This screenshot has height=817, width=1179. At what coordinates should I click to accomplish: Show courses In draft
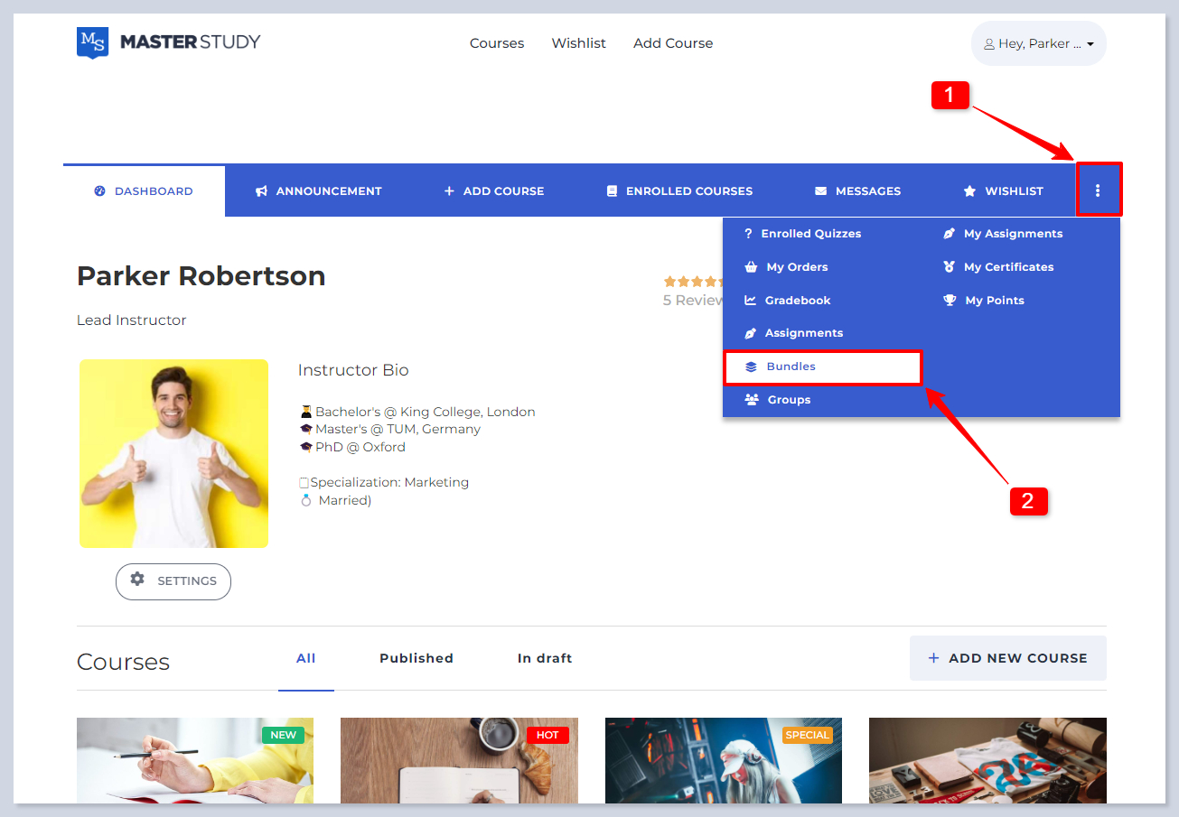[x=545, y=658]
